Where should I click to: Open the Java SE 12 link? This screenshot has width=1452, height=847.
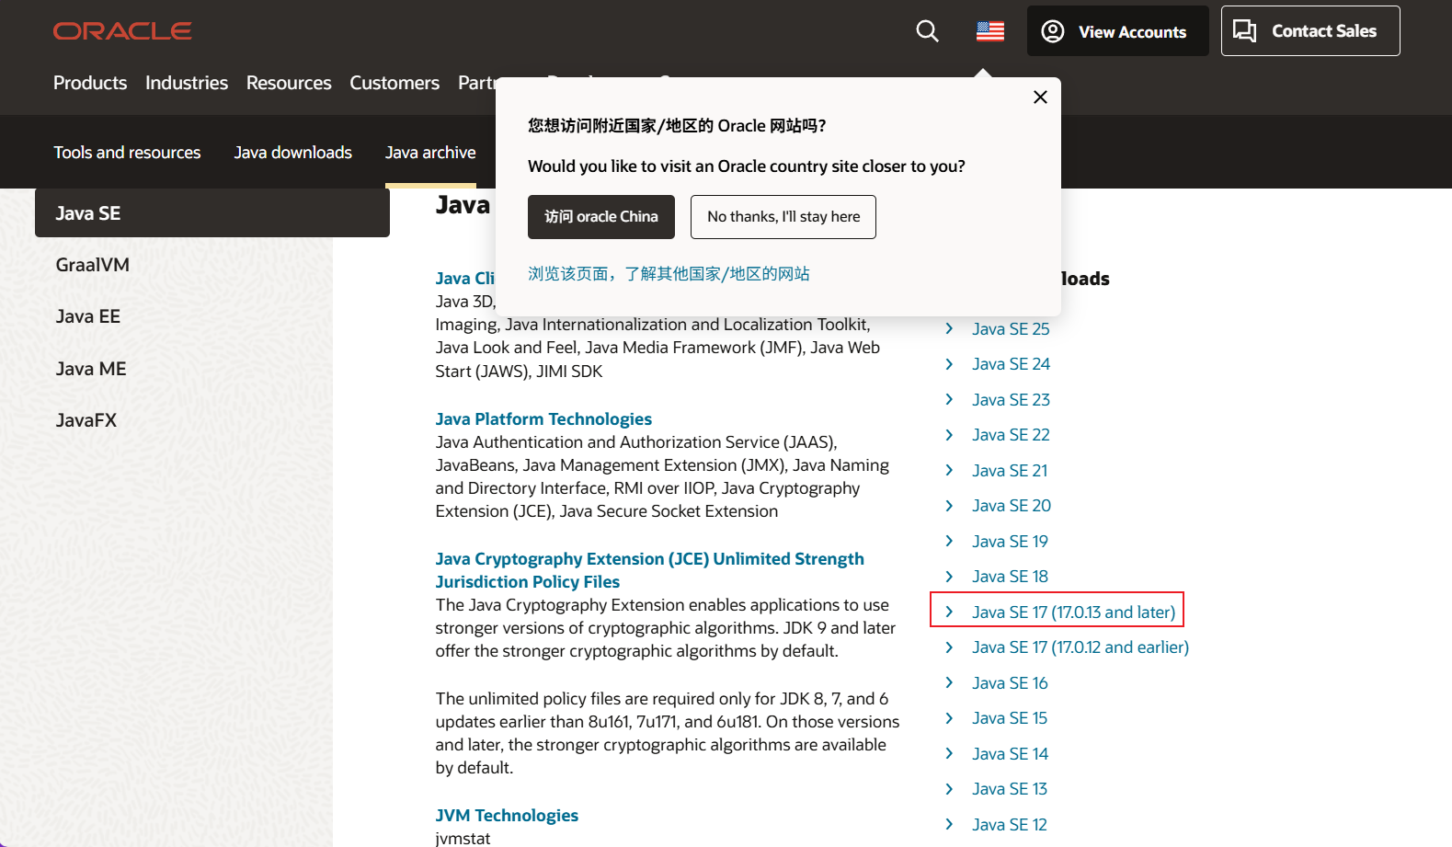[x=1010, y=825]
